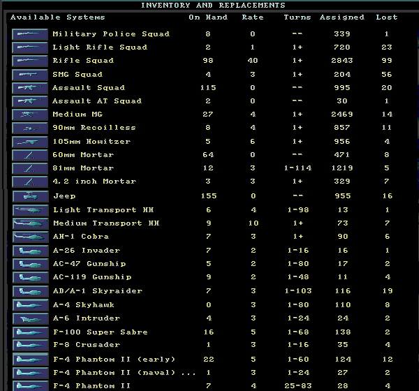This screenshot has height=391, width=419.
Task: Click the 81mm Mortar turns value 1-114
Action: tap(298, 168)
